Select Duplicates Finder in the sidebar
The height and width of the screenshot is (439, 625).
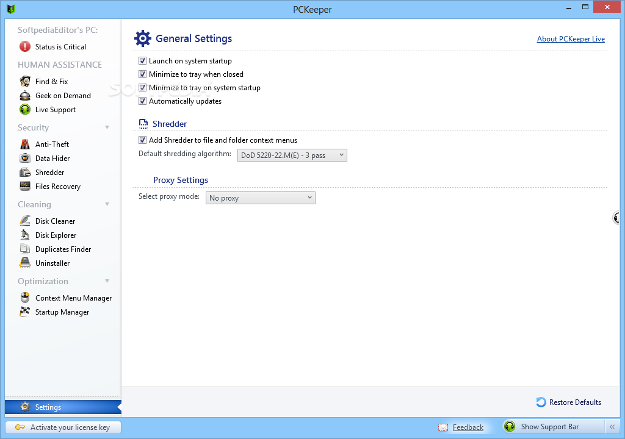63,249
